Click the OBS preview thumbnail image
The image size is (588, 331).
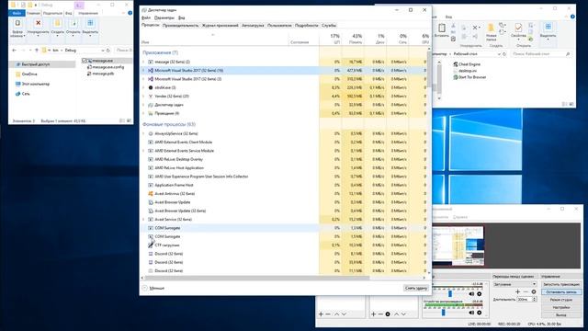point(458,245)
